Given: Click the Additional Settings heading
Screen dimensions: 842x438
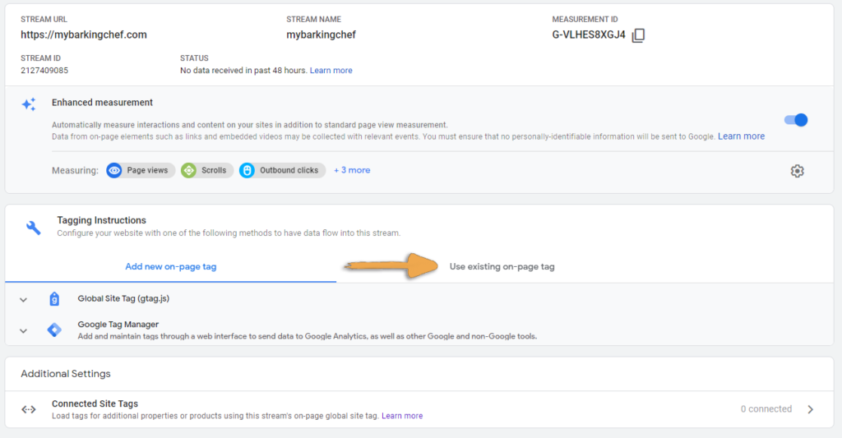Looking at the screenshot, I should [66, 374].
